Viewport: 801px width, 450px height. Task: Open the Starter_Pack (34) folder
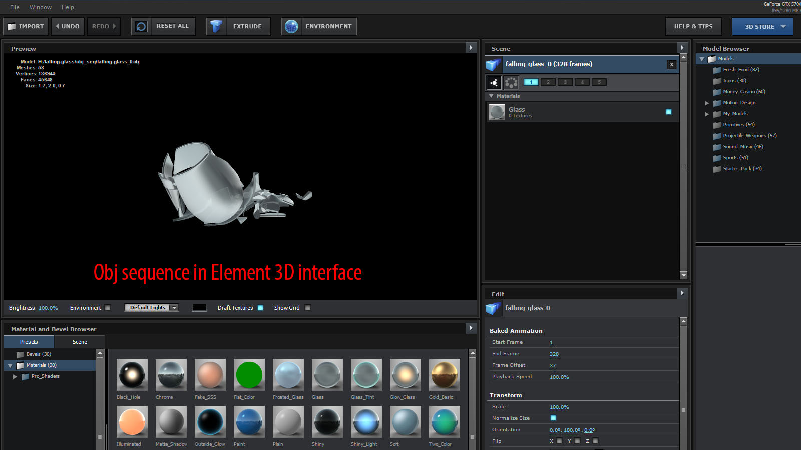click(x=742, y=169)
